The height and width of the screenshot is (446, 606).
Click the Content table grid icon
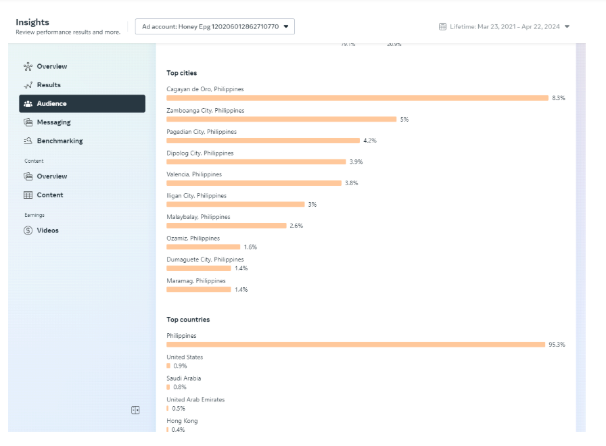pos(28,195)
